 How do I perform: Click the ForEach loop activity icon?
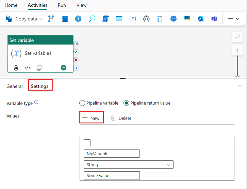coord(146,19)
